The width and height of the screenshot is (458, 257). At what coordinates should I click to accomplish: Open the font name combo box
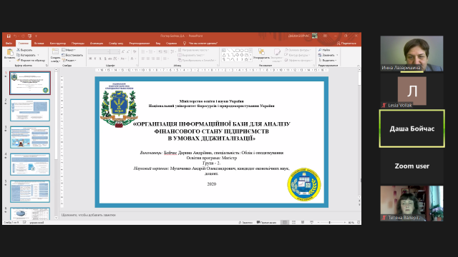(99, 51)
